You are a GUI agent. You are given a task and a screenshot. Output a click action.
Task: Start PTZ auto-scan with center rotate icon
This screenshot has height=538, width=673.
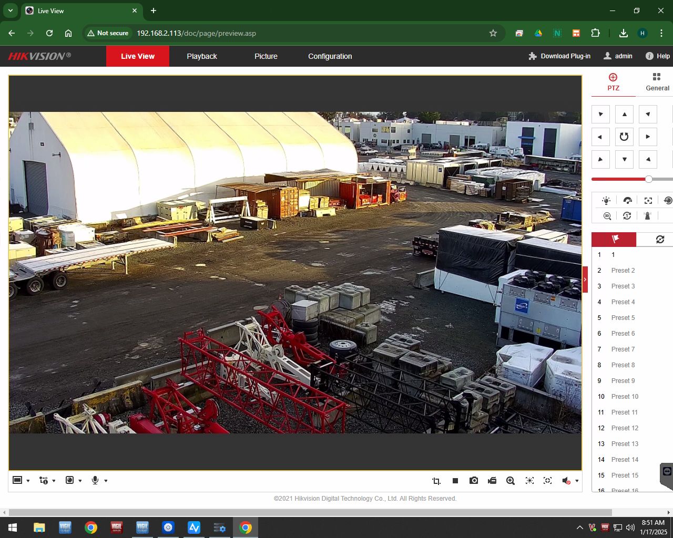click(x=624, y=137)
